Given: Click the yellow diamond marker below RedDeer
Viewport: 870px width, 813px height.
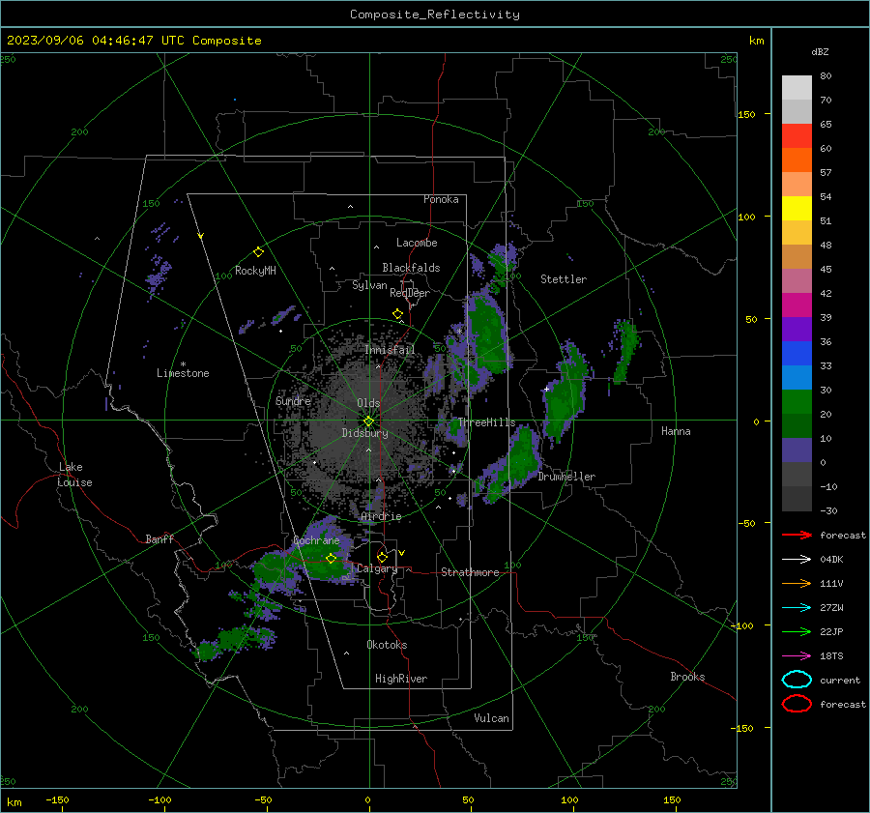Looking at the screenshot, I should pyautogui.click(x=397, y=314).
